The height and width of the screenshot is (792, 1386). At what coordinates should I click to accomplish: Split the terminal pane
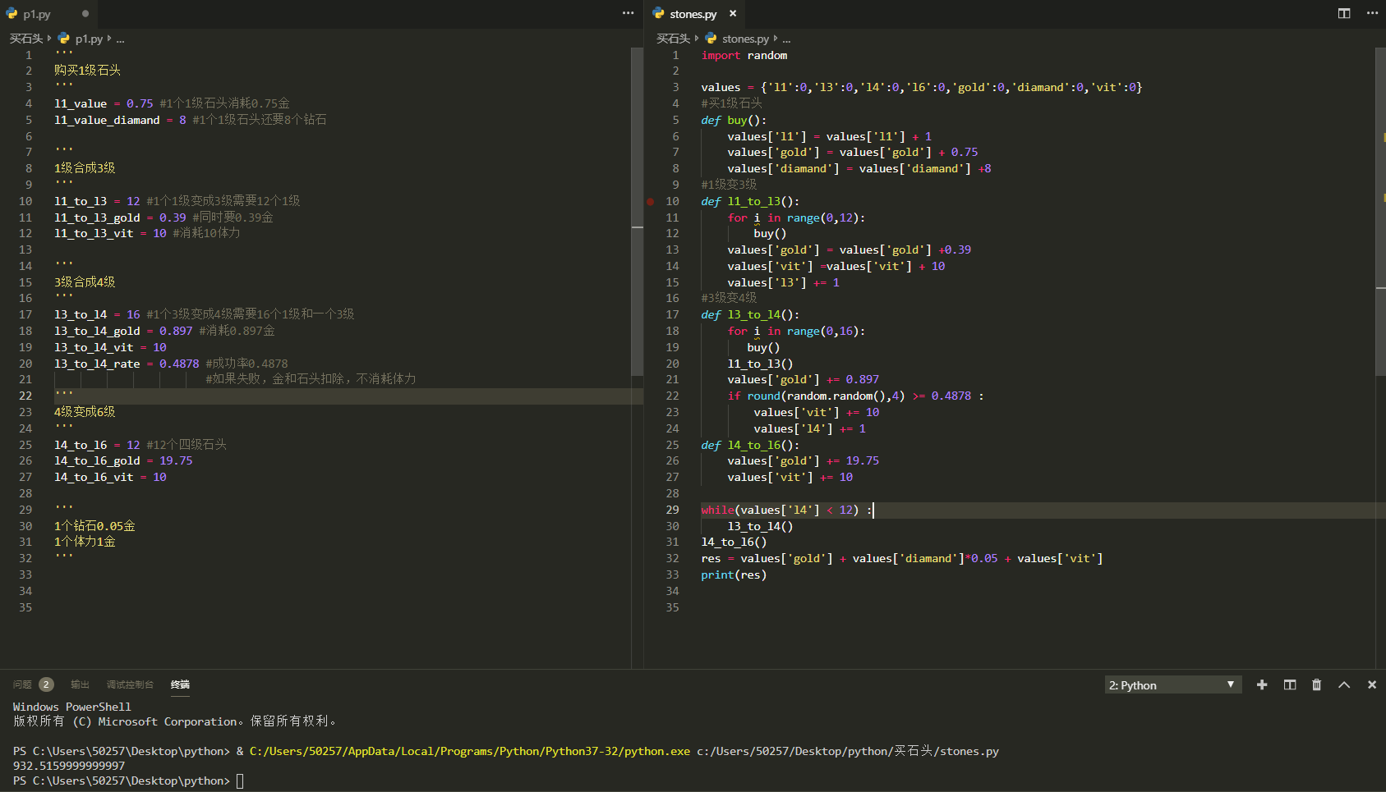(1290, 684)
